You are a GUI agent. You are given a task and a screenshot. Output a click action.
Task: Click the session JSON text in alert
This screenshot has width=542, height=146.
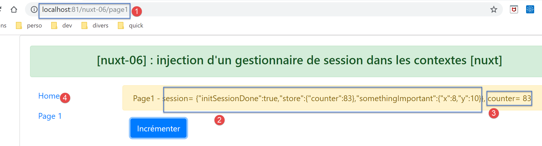(x=323, y=98)
